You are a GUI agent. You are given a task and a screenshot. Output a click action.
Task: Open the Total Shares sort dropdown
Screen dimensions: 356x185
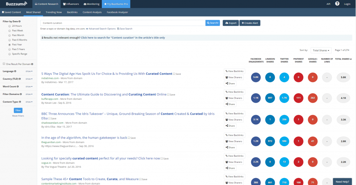click(321, 51)
